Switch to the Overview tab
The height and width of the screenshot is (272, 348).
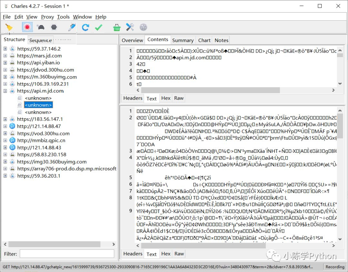tap(132, 40)
